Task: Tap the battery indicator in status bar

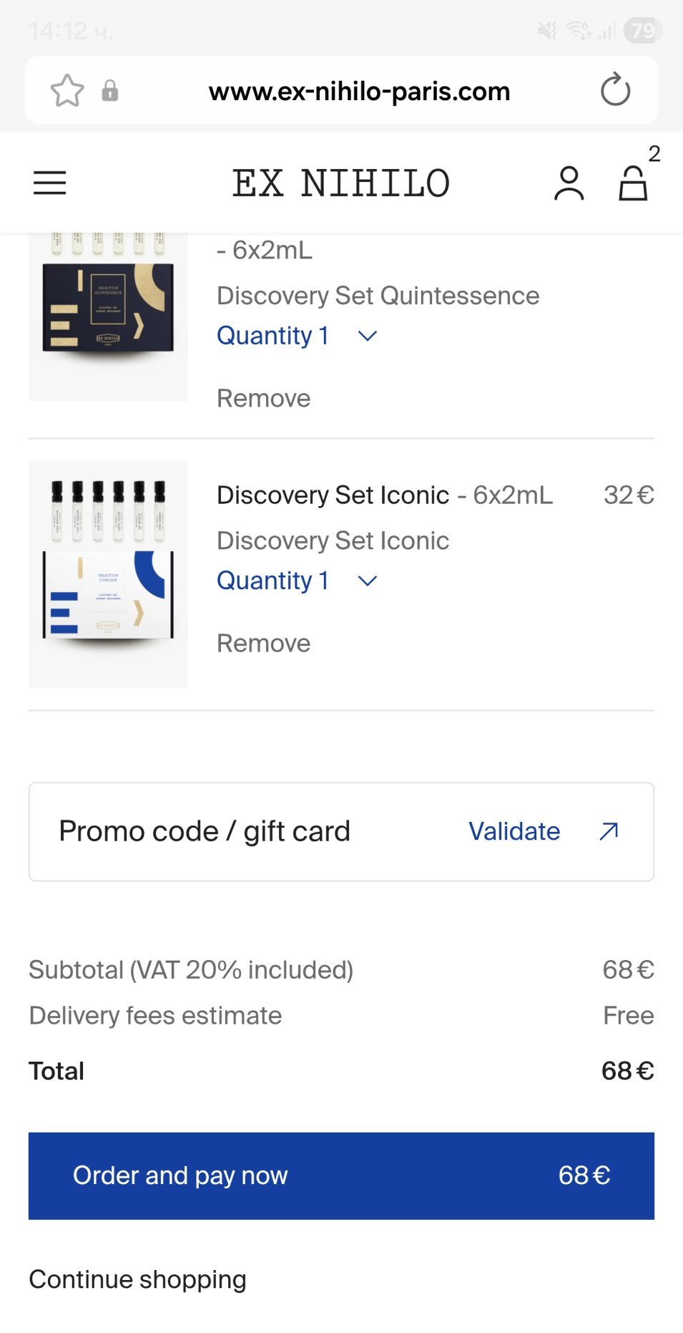Action: (642, 31)
